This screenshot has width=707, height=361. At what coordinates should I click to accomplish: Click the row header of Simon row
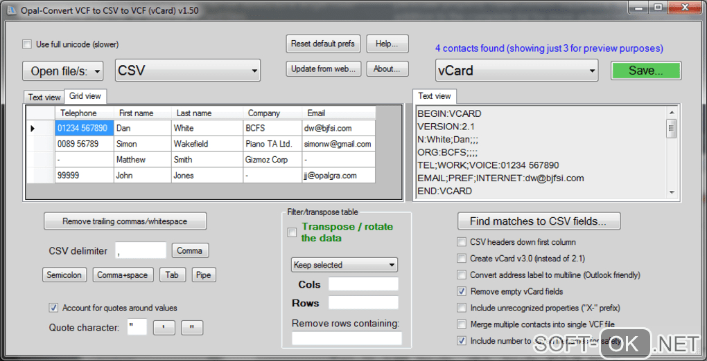click(x=41, y=144)
